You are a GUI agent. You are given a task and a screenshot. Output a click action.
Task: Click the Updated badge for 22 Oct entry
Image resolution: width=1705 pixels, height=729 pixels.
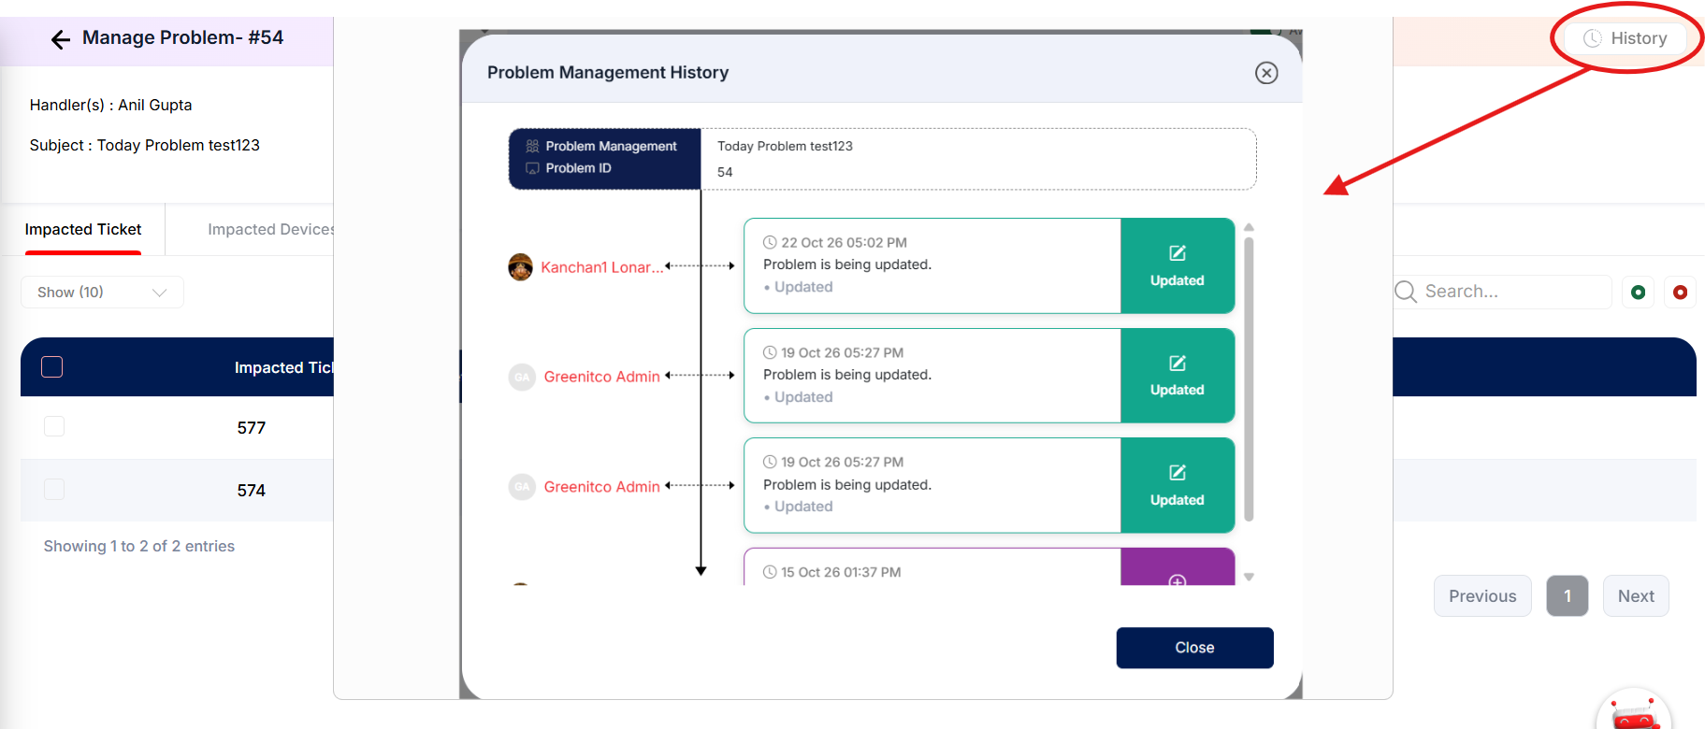[1178, 265]
